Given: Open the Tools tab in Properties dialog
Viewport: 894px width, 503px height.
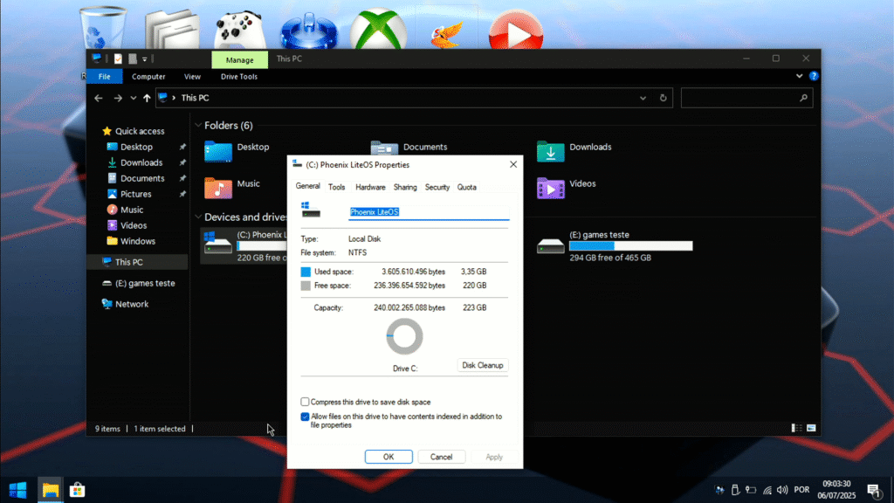Looking at the screenshot, I should [336, 187].
